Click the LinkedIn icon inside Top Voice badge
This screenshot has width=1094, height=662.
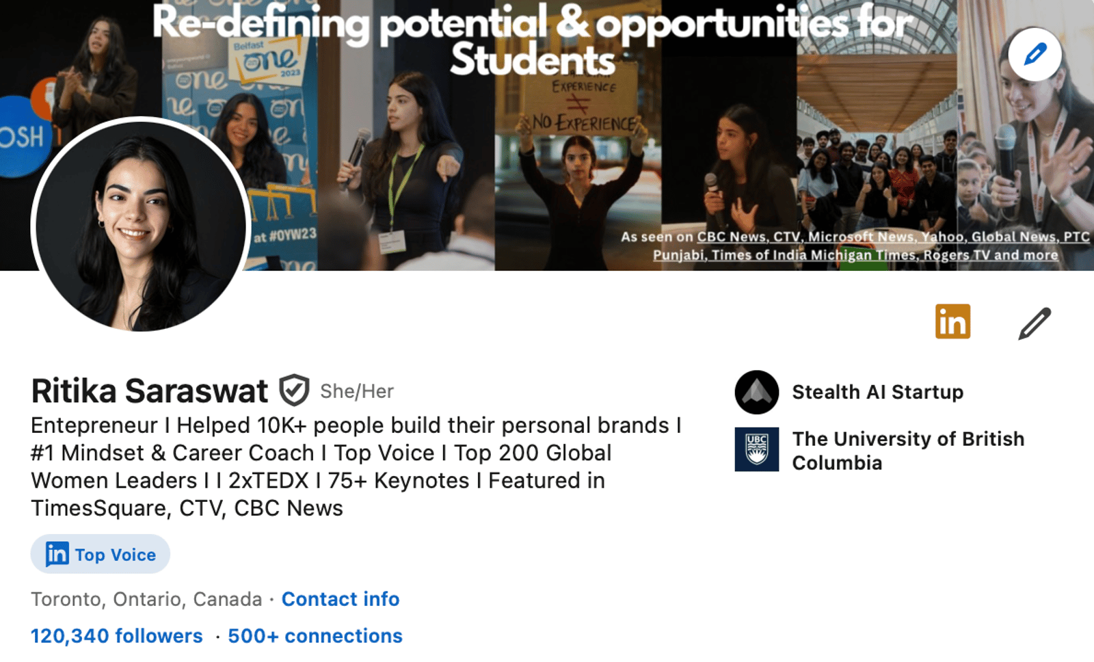(57, 554)
